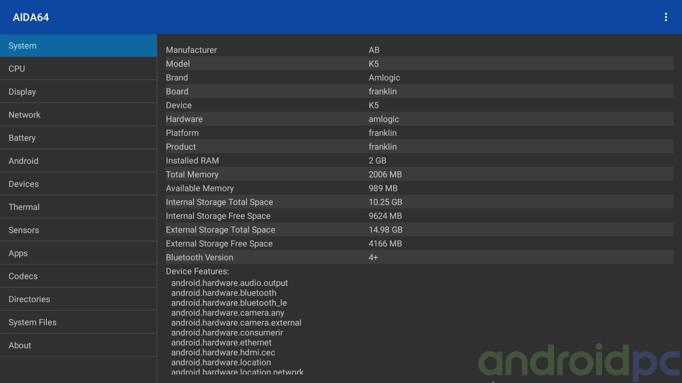This screenshot has width=682, height=383.
Task: Select android.hardware.bluetooth_le feature
Action: pos(229,303)
